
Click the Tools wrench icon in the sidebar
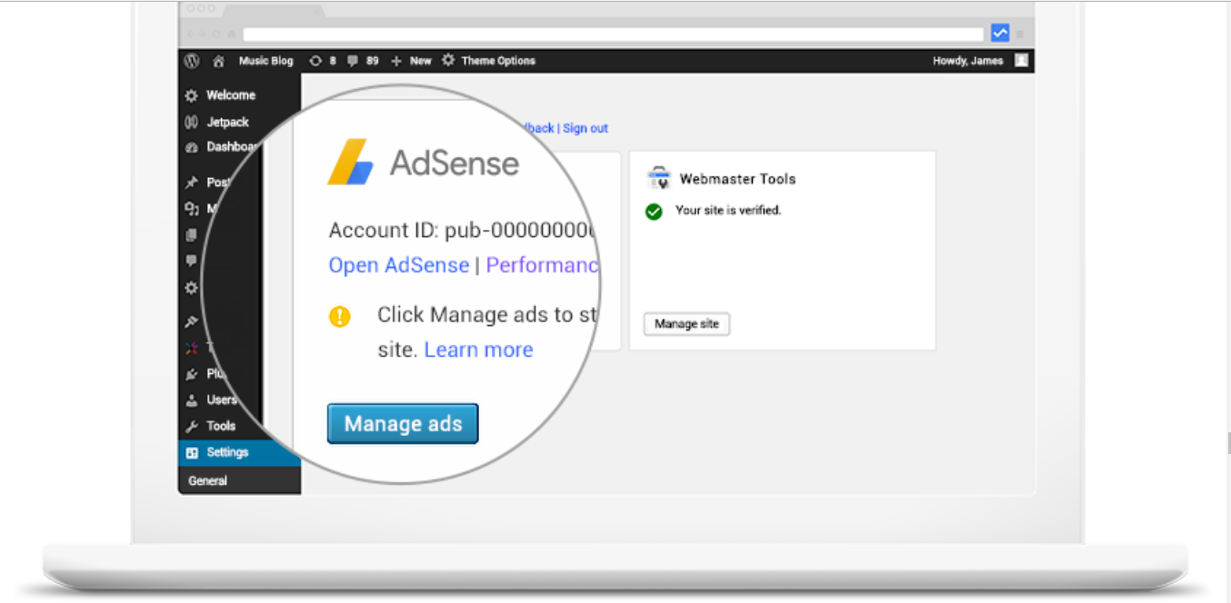(x=192, y=425)
